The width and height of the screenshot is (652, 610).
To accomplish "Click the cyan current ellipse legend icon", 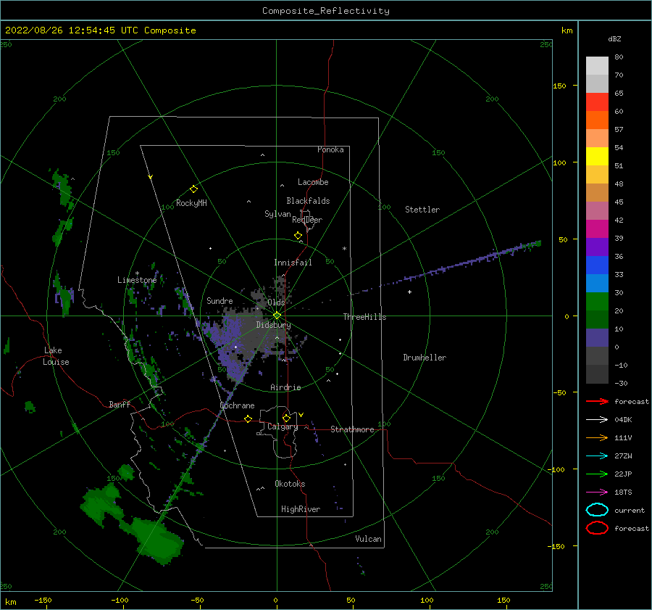I will click(598, 510).
